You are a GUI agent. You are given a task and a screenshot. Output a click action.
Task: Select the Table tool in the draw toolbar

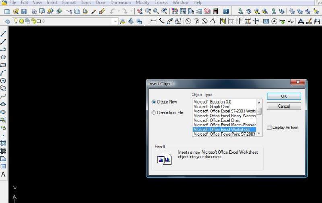coord(3,166)
